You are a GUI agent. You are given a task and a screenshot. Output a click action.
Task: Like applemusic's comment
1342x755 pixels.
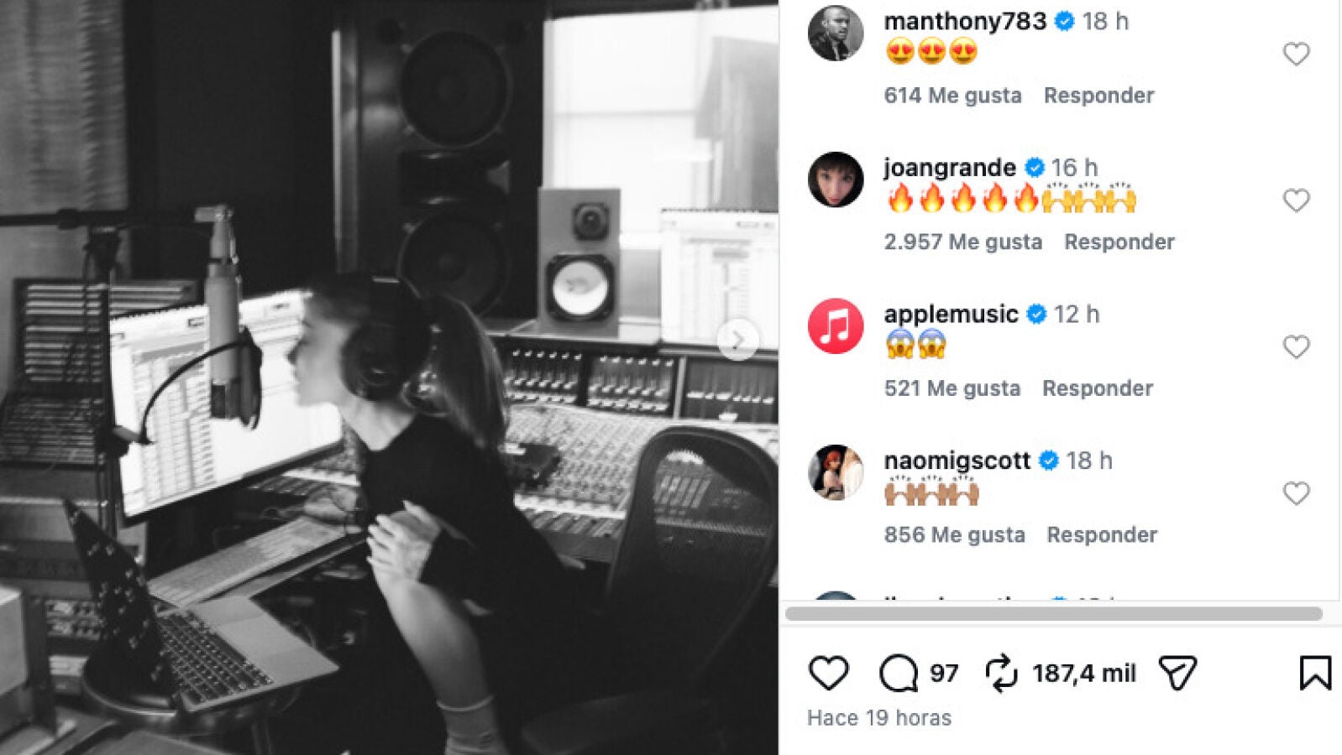[1296, 347]
